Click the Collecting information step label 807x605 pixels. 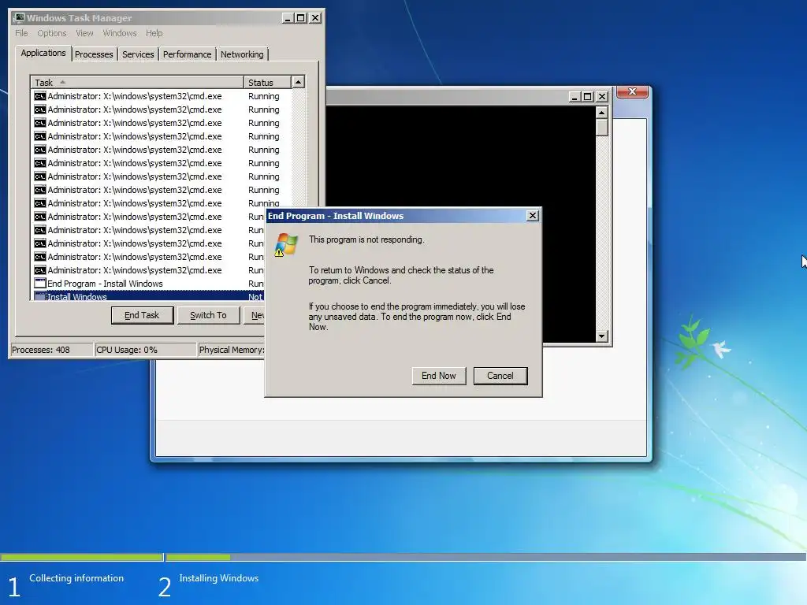[76, 578]
